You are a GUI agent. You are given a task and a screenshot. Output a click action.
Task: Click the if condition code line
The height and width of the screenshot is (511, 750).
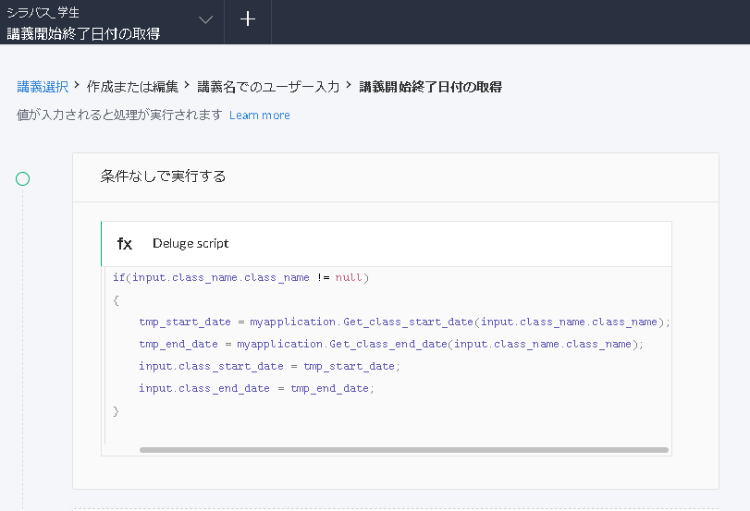241,278
